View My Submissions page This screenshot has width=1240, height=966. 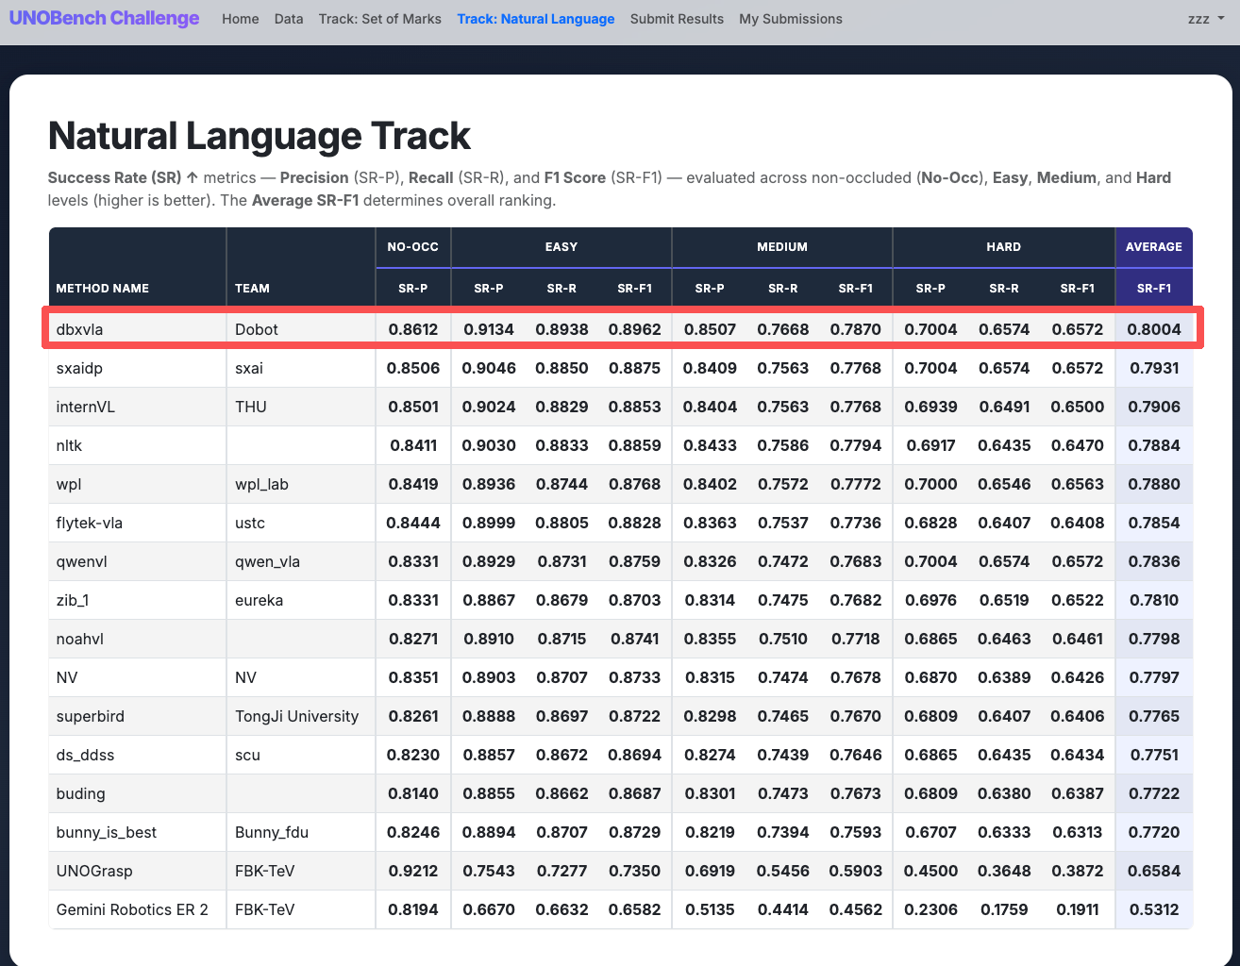coord(791,19)
